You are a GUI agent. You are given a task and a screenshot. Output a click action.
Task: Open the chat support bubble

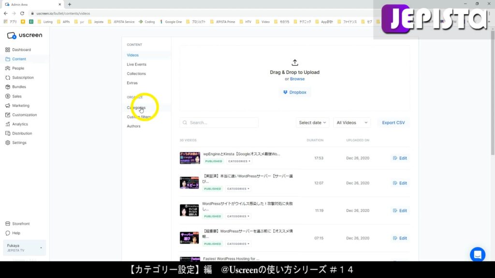point(478,254)
